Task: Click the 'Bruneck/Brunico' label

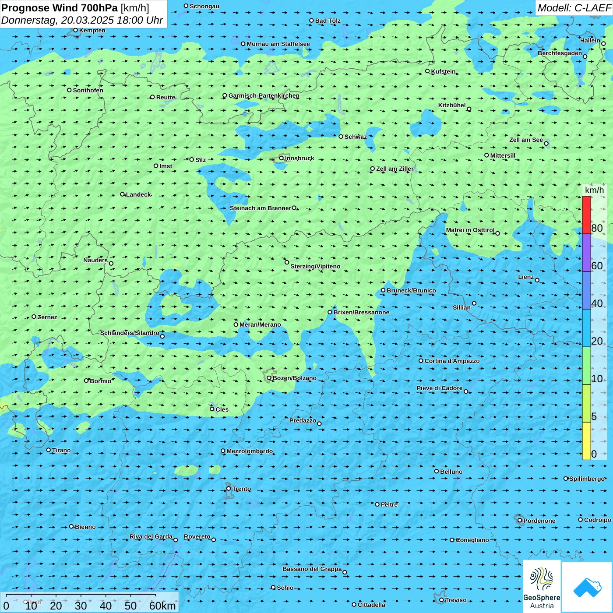Action: (x=411, y=290)
